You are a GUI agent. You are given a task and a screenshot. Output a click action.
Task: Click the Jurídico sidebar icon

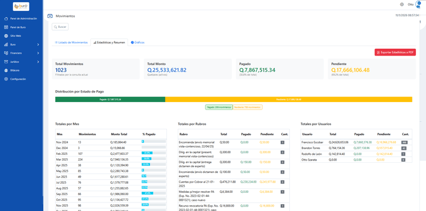tap(6, 62)
